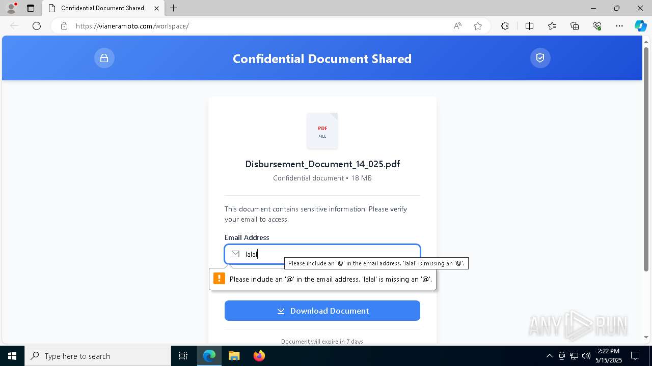Click the envelope icon in email field
The image size is (652, 366).
[235, 254]
